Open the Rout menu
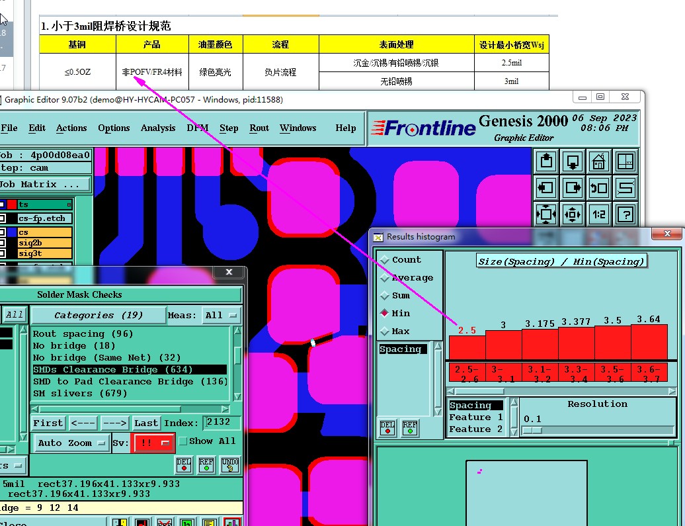Viewport: 685px width, 526px height. coord(259,128)
